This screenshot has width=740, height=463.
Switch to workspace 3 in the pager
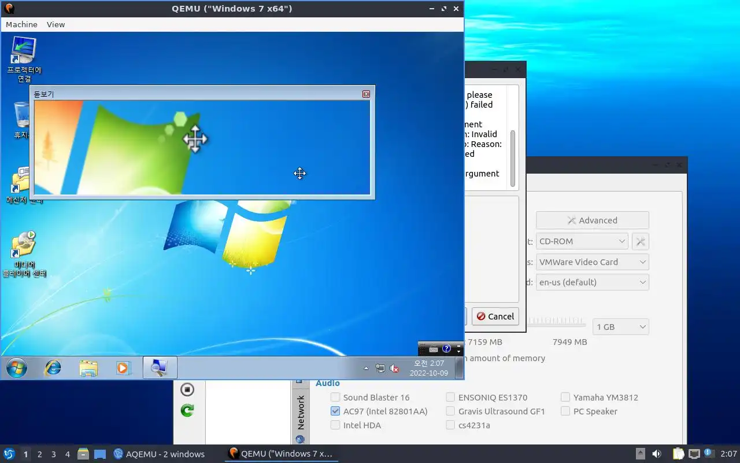(x=53, y=454)
